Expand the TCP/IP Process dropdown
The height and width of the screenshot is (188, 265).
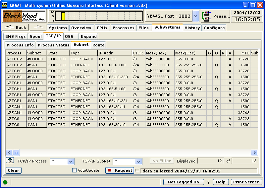[x=71, y=161]
